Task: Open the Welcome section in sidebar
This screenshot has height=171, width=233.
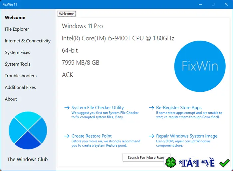Action: [x=15, y=18]
